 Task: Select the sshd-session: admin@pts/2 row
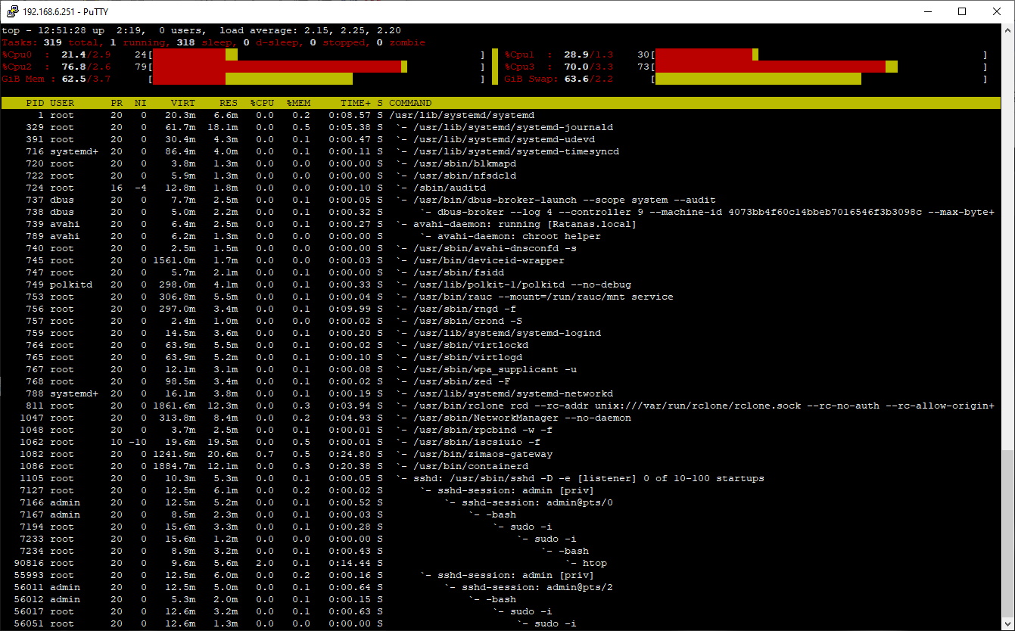500,587
